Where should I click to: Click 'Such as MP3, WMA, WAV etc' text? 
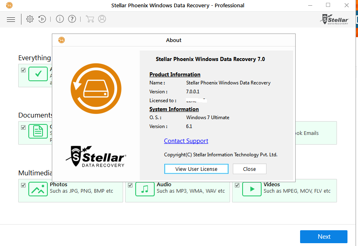point(191,191)
